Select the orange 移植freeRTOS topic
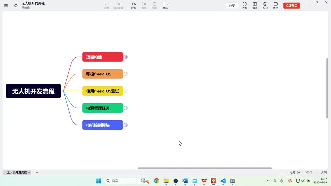331x186 pixels. point(103,74)
